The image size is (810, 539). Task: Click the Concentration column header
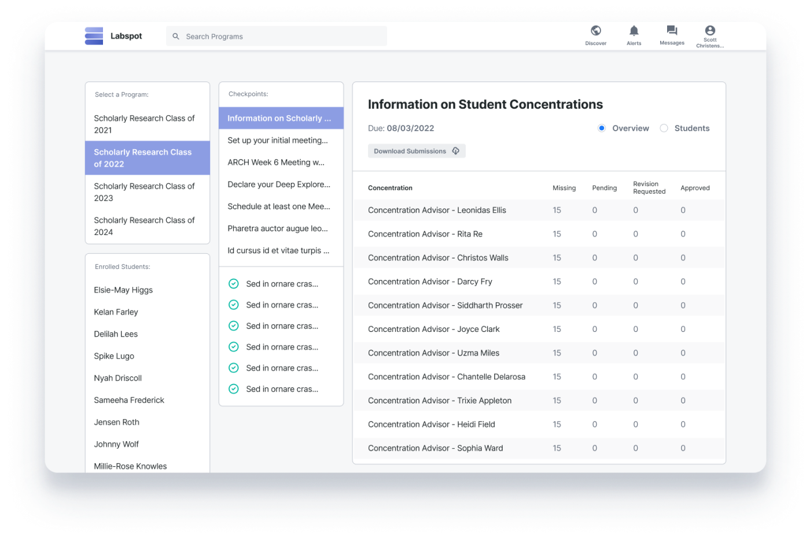[390, 188]
